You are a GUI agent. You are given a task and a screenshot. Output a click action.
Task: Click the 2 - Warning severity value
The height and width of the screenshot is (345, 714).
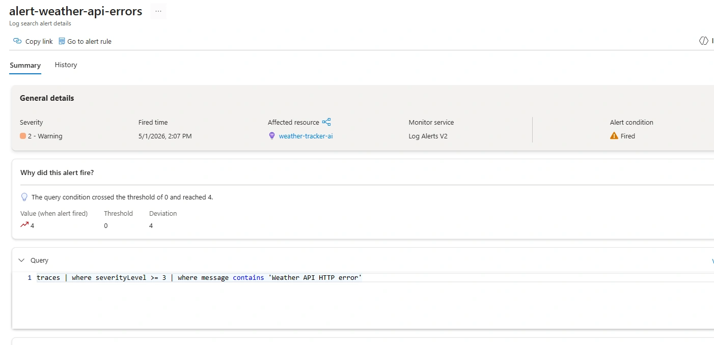coord(45,136)
